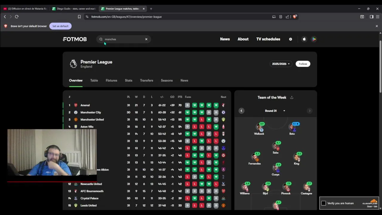This screenshot has height=215, width=382.
Task: Click the Set as default button
Action: point(60,26)
